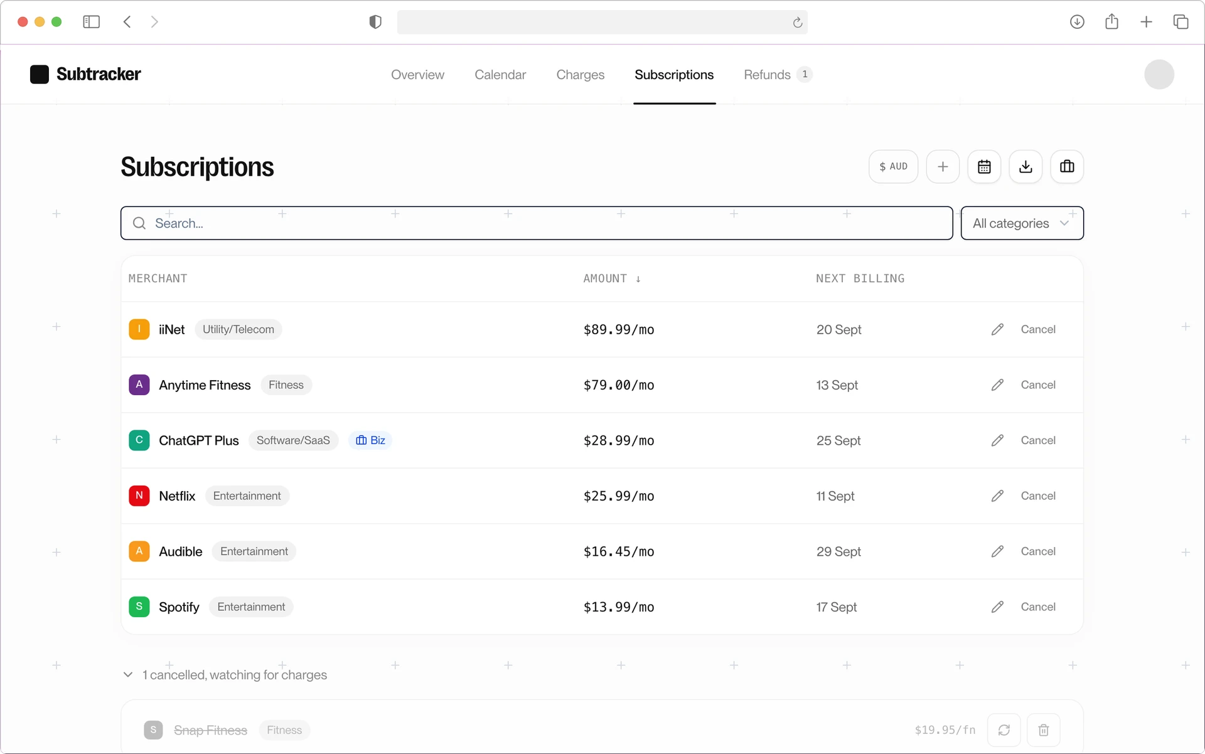Edit the ChatGPT Plus subscription

997,440
